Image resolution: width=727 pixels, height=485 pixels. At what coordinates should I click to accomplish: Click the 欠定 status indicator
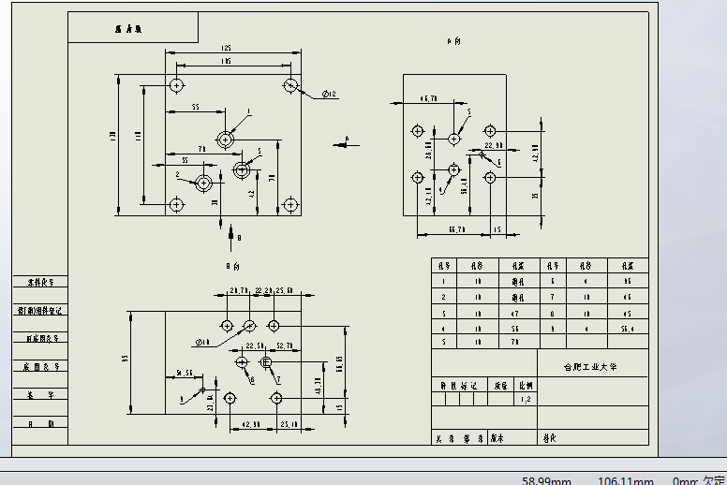pos(713,480)
